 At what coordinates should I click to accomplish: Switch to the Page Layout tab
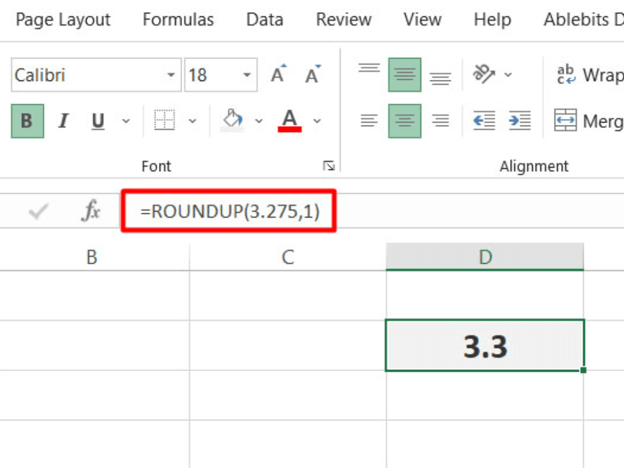pos(63,20)
